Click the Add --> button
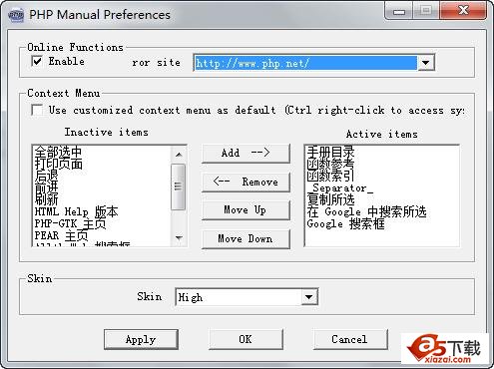The height and width of the screenshot is (369, 494). 246,153
